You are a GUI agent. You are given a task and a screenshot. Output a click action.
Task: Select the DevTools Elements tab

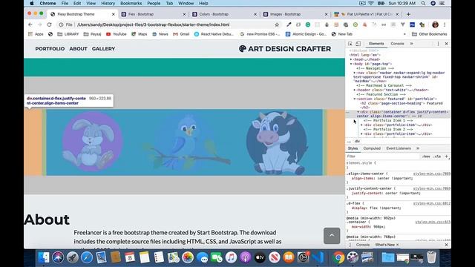pos(376,44)
